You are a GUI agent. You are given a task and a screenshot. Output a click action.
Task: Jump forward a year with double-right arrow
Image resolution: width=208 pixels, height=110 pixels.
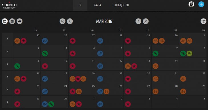click(146, 21)
